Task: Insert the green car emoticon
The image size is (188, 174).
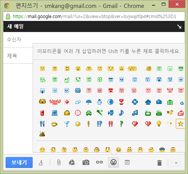Action: point(89,113)
